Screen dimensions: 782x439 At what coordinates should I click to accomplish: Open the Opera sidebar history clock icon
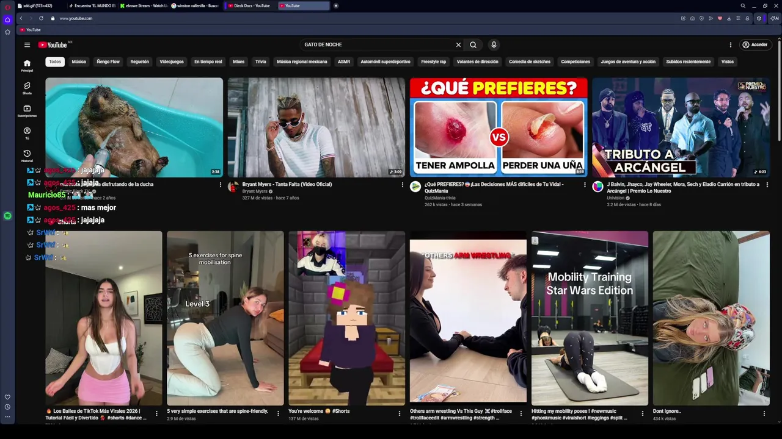pos(7,407)
